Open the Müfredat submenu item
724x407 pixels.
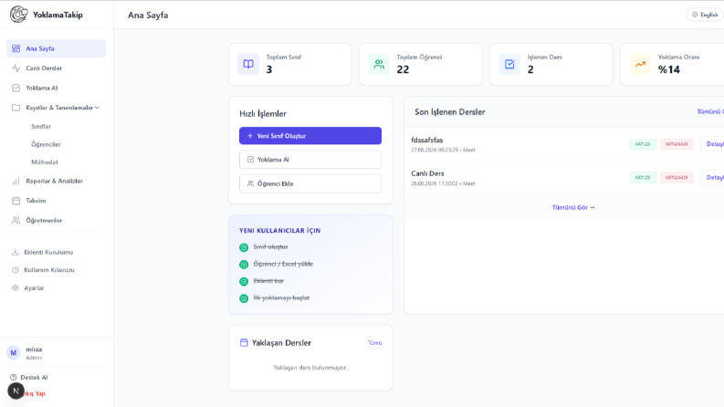(45, 162)
